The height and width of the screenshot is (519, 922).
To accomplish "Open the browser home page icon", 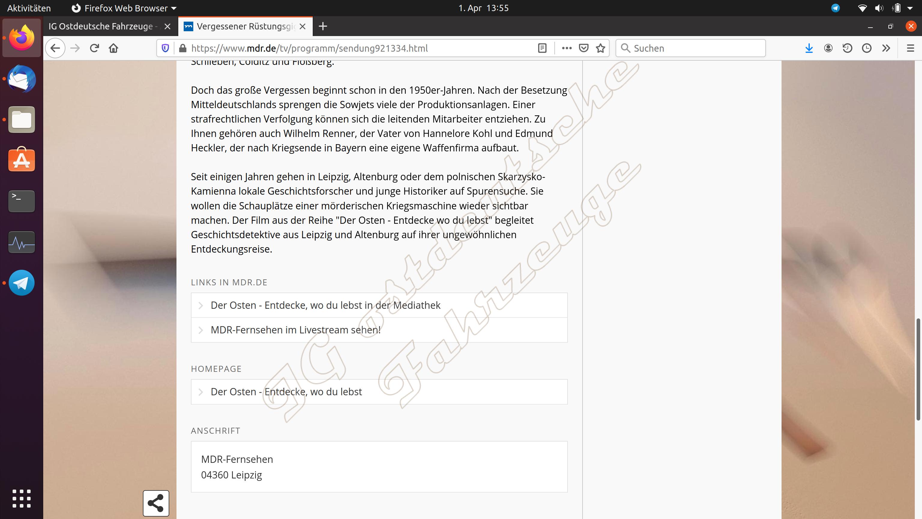I will [x=113, y=48].
